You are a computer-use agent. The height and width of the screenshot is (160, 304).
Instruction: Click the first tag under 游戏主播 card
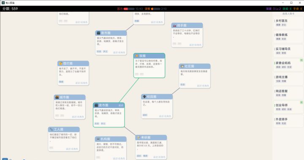(278, 81)
